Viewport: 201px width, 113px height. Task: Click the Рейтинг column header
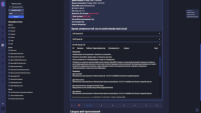pyautogui.click(x=89, y=48)
